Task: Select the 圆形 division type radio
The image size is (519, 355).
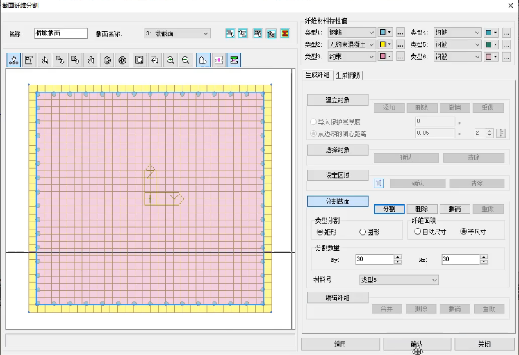Action: coord(363,231)
